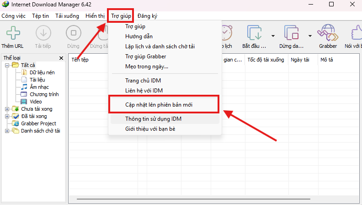Choose Cập nhật lên phiên bản mới

pos(165,105)
